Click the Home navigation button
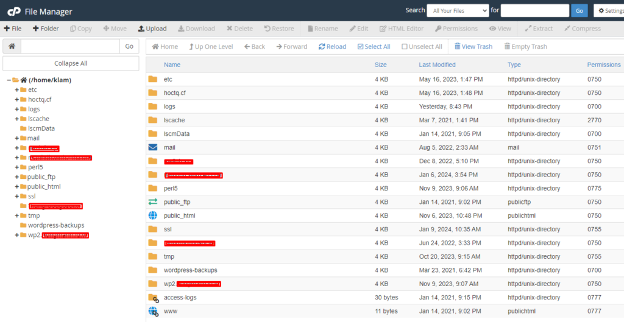The height and width of the screenshot is (322, 624). point(165,46)
